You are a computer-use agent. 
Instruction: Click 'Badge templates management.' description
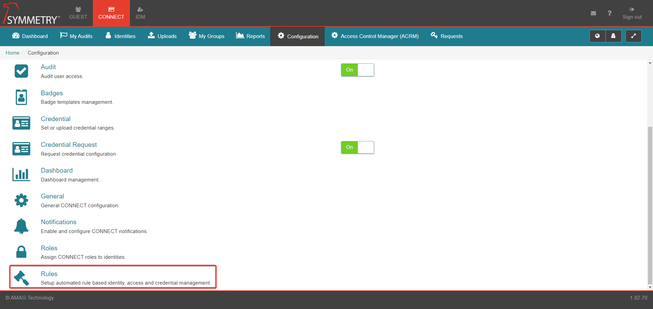click(x=77, y=102)
